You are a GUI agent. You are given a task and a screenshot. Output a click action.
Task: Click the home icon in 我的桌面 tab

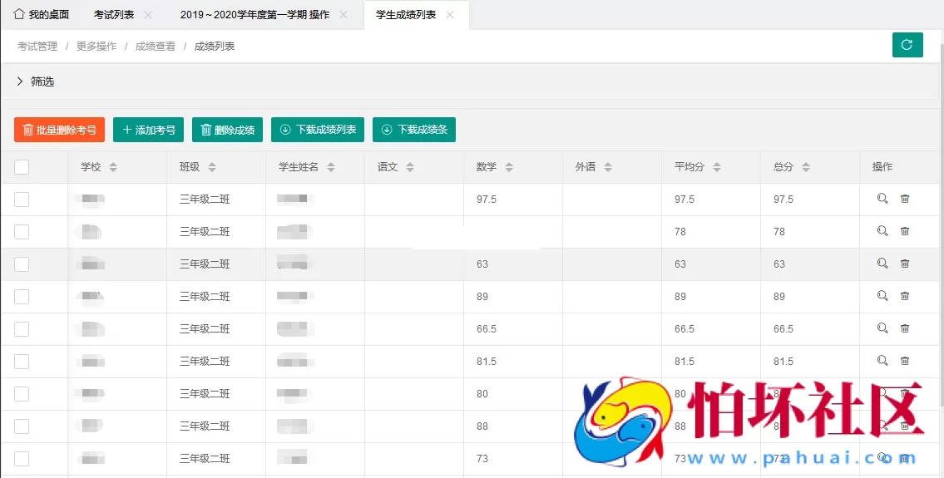coord(19,14)
